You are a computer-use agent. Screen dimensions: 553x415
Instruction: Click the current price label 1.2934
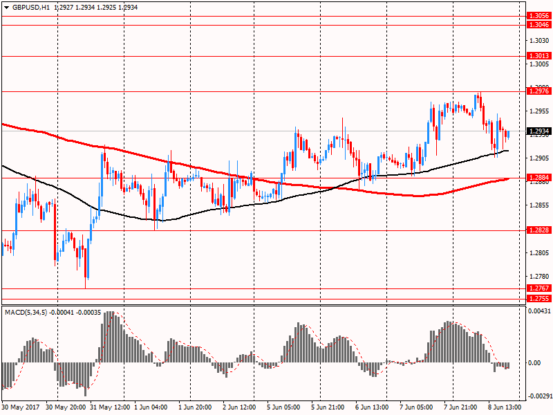point(539,131)
